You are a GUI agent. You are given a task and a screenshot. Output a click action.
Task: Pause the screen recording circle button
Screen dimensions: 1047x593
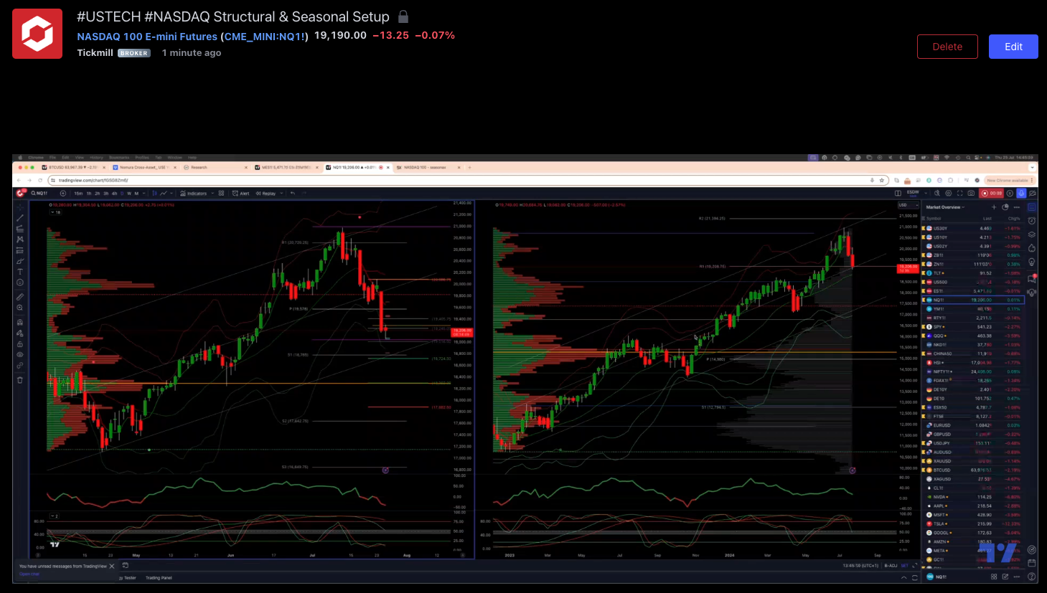coord(1010,193)
